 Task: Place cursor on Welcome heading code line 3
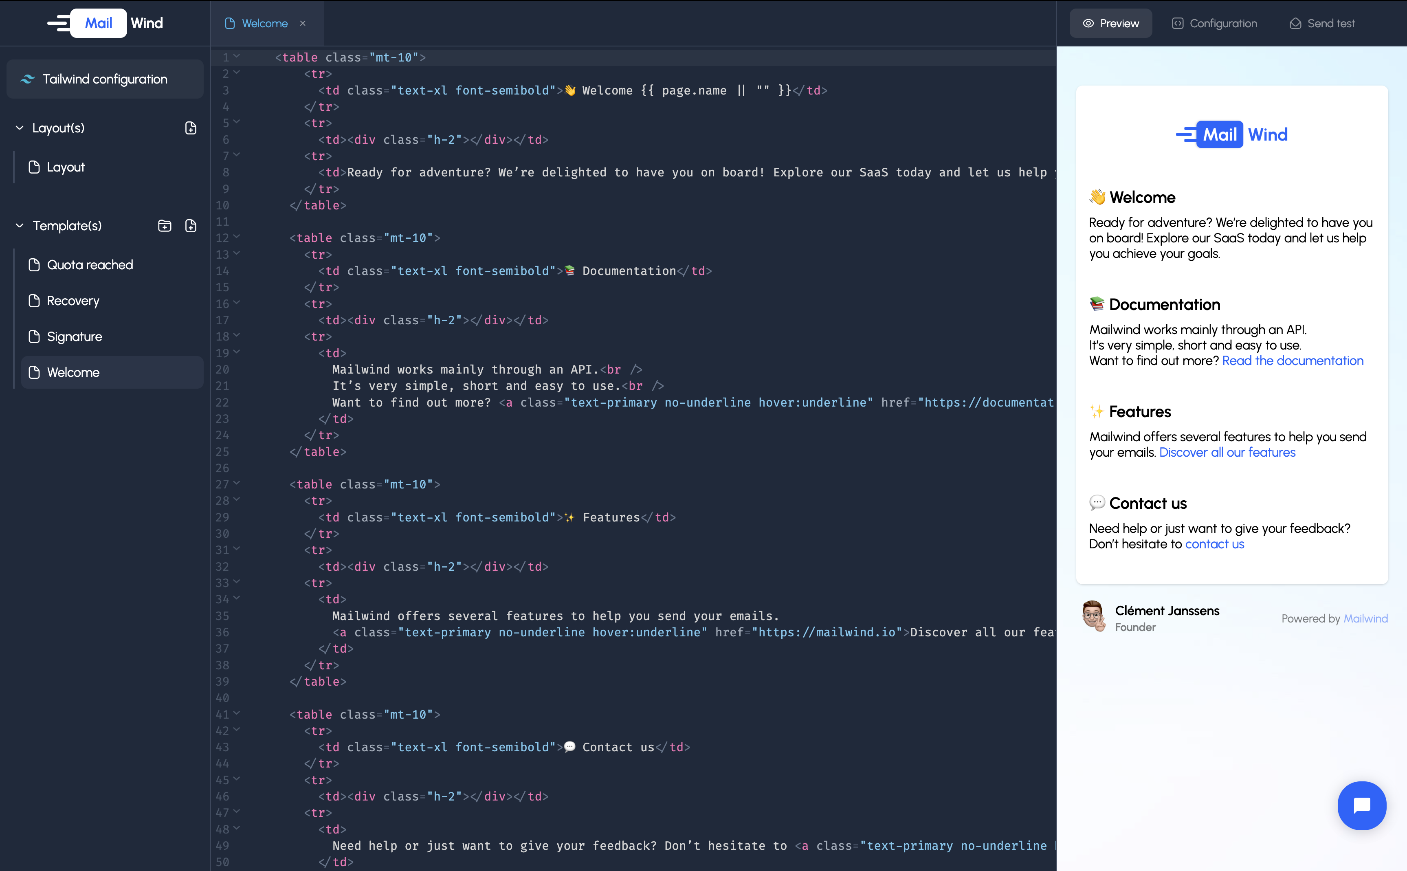(573, 90)
